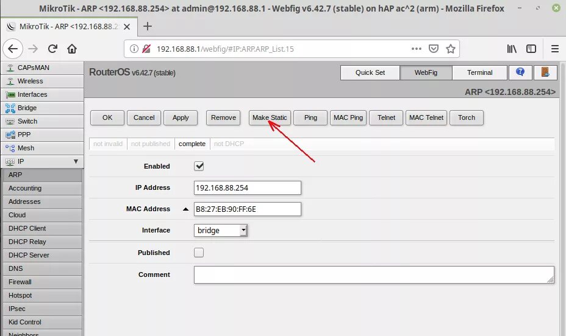Open the site information icon in address bar
Screen dimensions: 566x336
pyautogui.click(x=134, y=49)
